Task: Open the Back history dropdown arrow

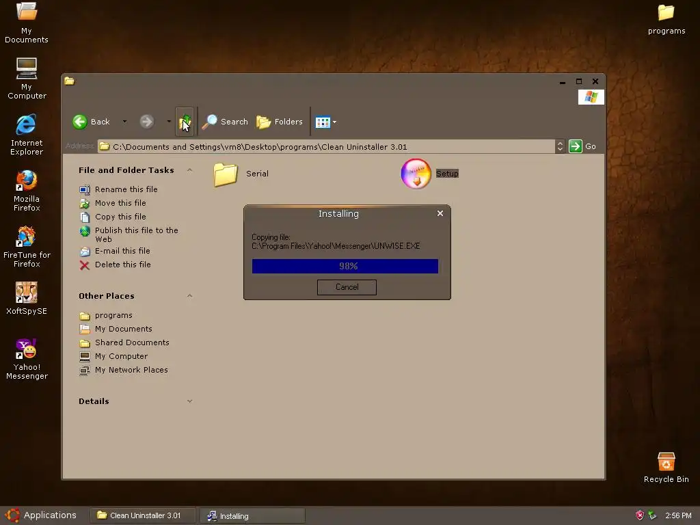Action: point(124,122)
